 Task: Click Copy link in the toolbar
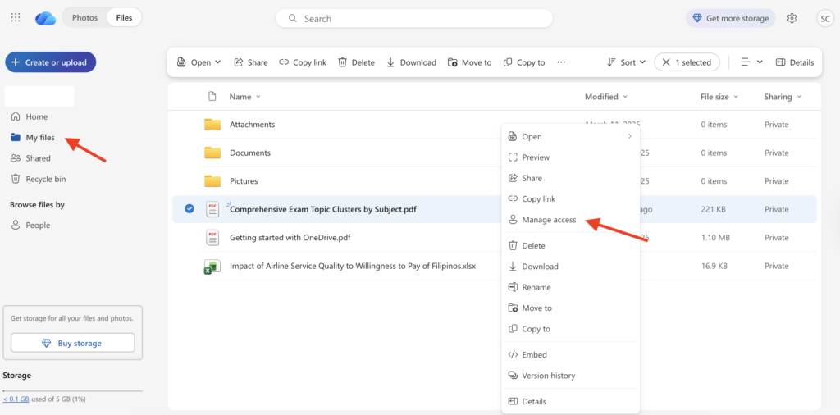[303, 62]
